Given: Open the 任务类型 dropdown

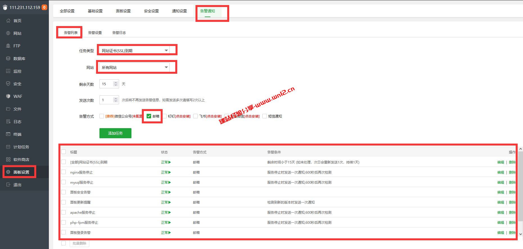Looking at the screenshot, I should point(134,50).
